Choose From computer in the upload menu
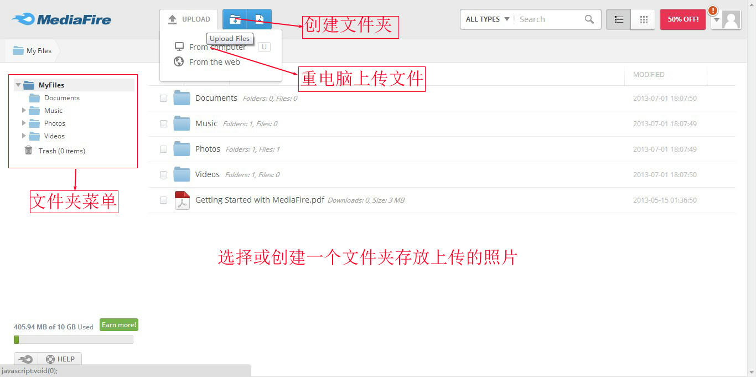The height and width of the screenshot is (377, 756). (x=218, y=47)
